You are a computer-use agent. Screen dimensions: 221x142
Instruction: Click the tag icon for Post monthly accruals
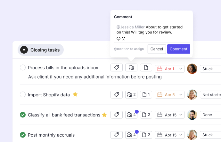coord(117,135)
